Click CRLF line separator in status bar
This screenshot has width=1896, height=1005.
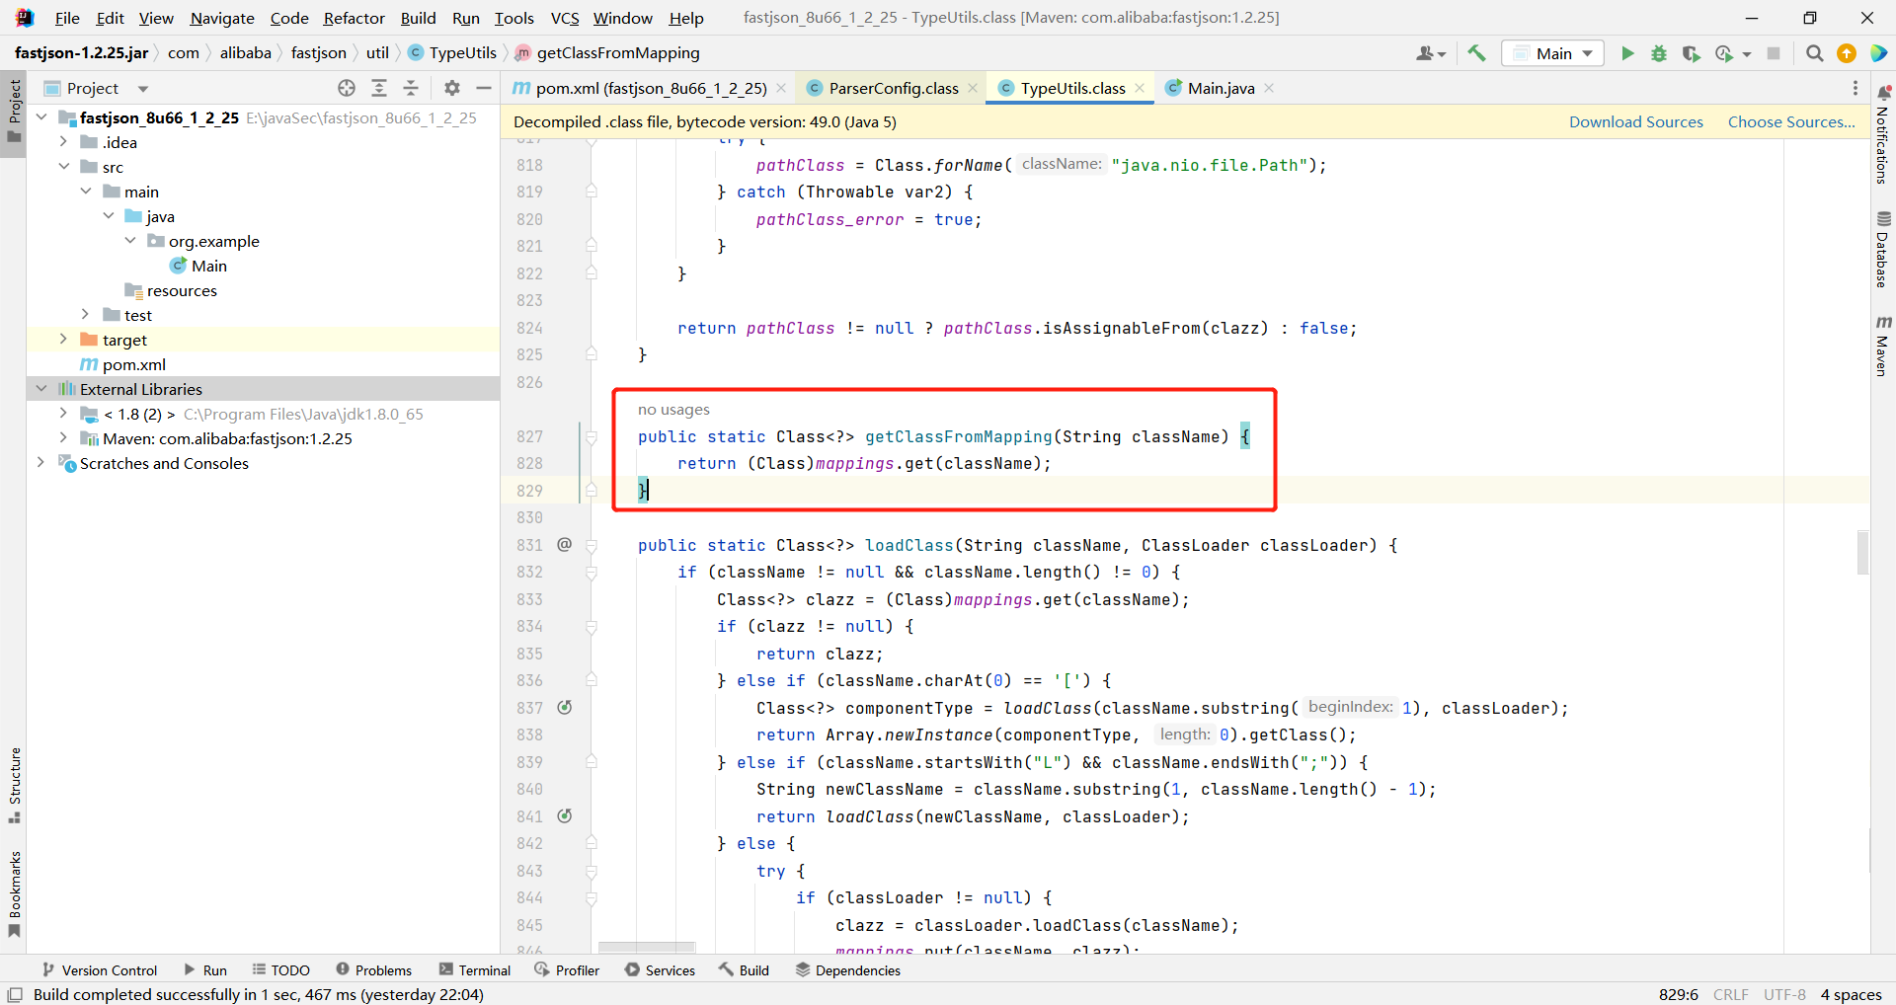pos(1730,994)
